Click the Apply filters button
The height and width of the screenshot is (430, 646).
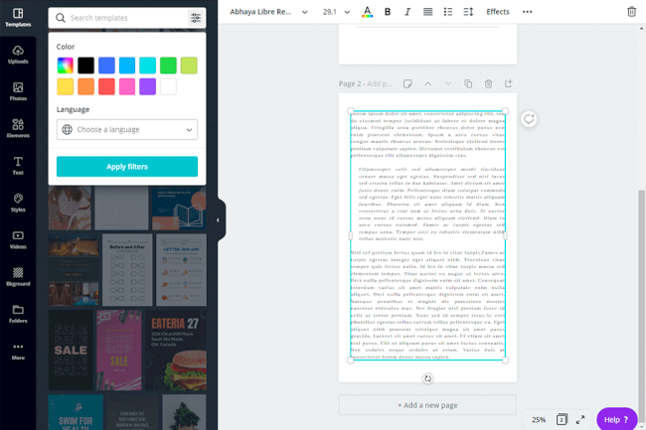tap(127, 167)
